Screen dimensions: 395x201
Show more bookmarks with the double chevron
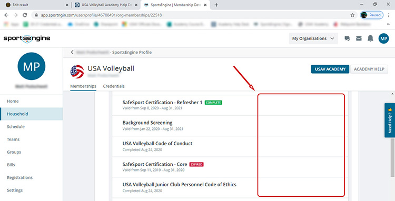[x=388, y=24]
